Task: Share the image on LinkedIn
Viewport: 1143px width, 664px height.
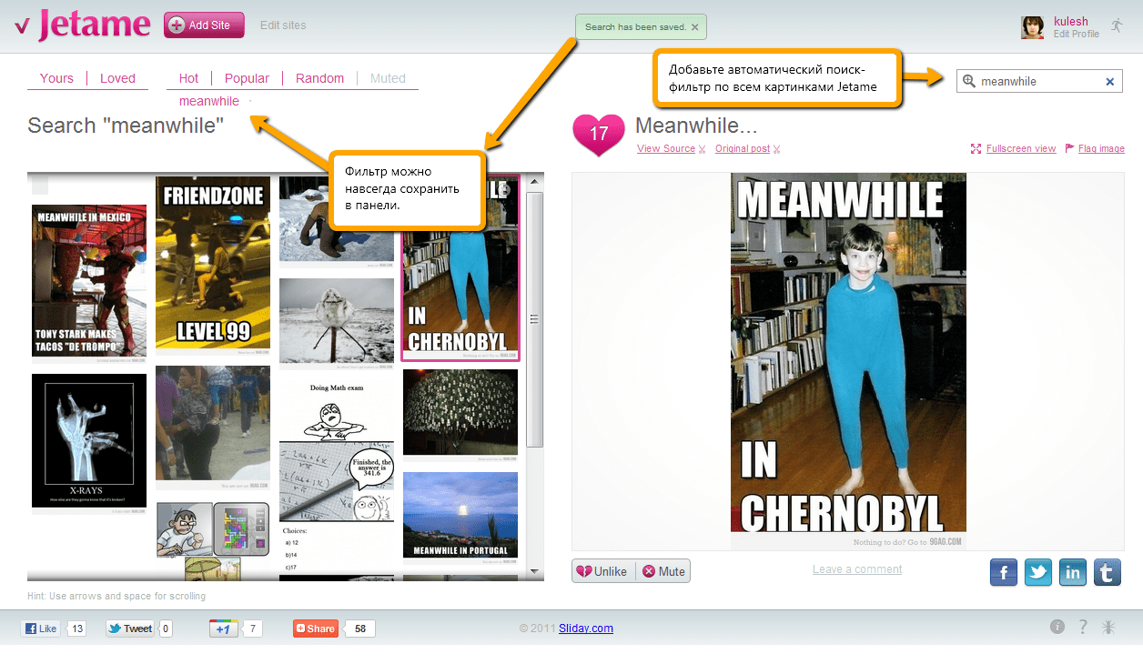Action: point(1073,572)
